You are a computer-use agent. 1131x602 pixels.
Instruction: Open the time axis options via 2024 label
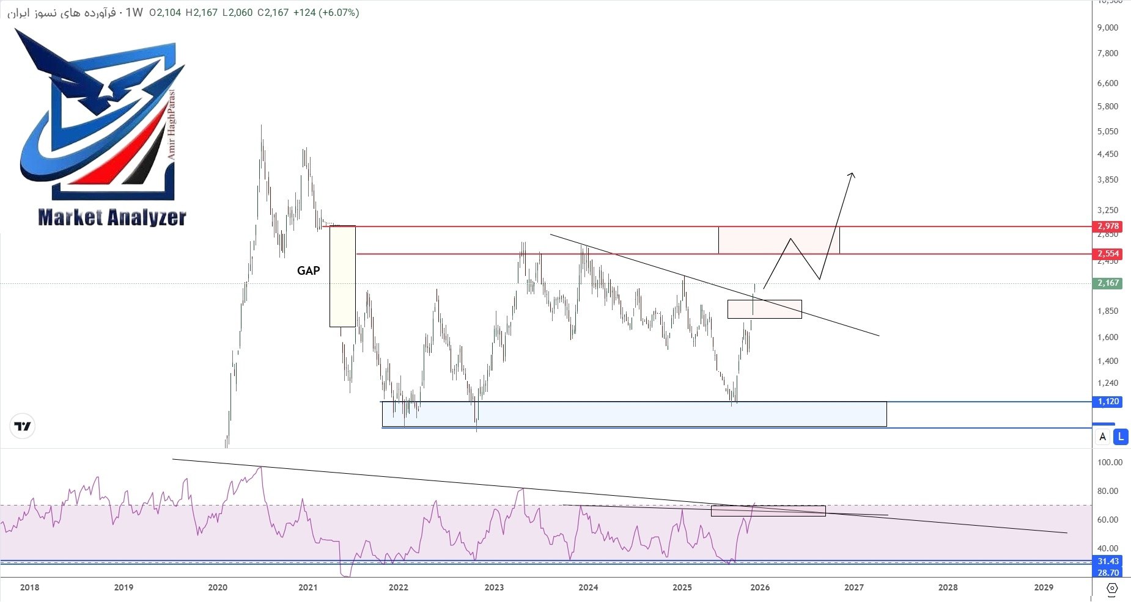(587, 588)
